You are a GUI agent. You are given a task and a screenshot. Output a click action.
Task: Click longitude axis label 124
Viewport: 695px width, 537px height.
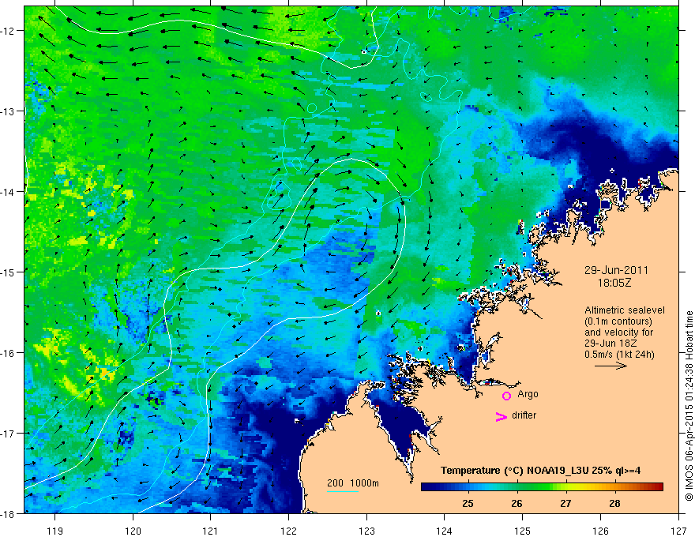pos(445,531)
